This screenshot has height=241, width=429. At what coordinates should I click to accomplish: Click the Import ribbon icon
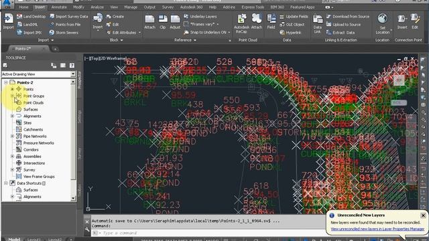[8, 21]
